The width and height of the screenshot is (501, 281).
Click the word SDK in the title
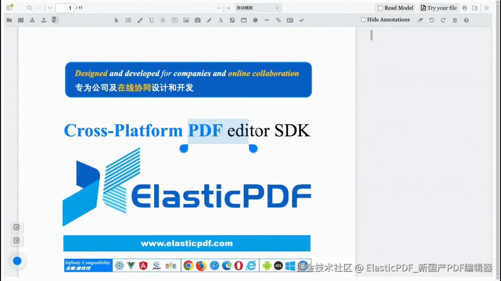click(292, 130)
